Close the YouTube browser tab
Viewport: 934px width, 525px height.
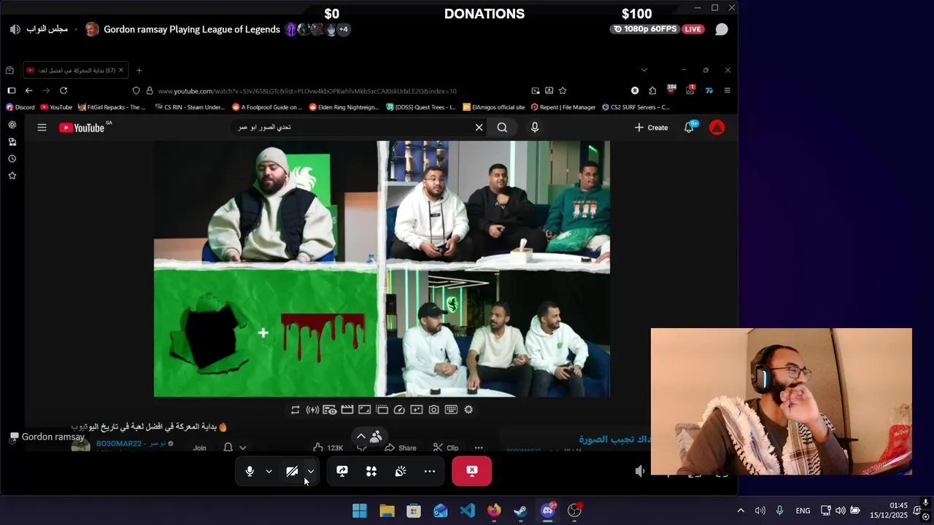(120, 70)
